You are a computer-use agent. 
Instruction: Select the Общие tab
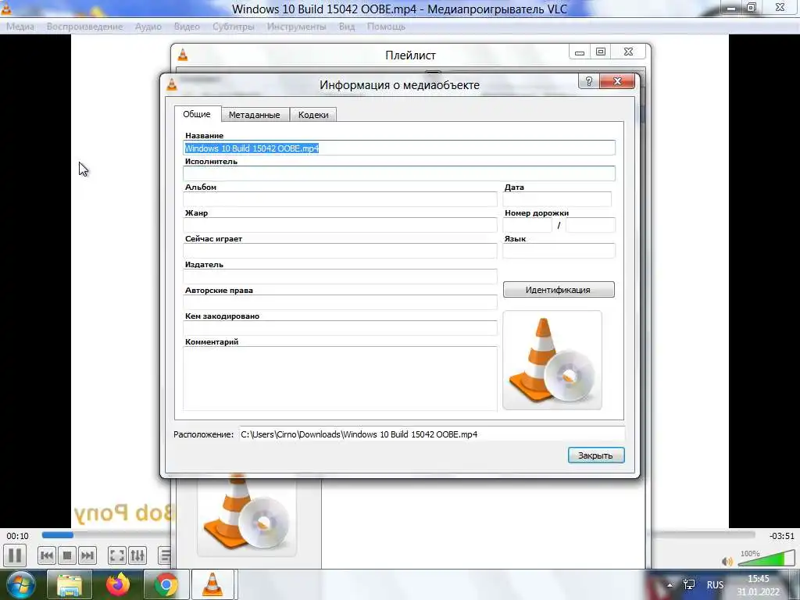click(197, 114)
